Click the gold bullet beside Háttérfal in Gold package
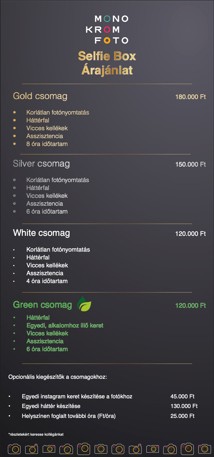Screen dimensions: 214x457 [x=14, y=120]
